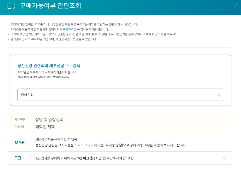Close the 구매가능여부 간편조회 dialog
This screenshot has width=241, height=176.
click(x=236, y=5)
